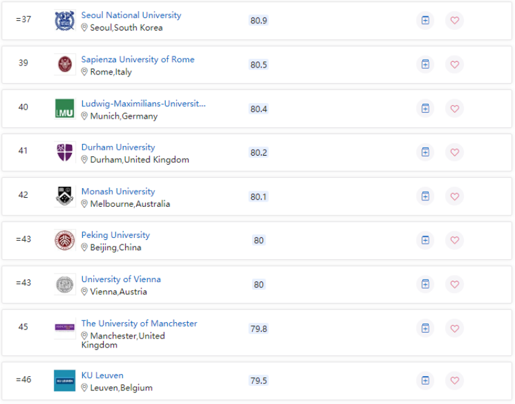Click the Peking University red seal logo
The height and width of the screenshot is (404, 515).
pos(65,241)
